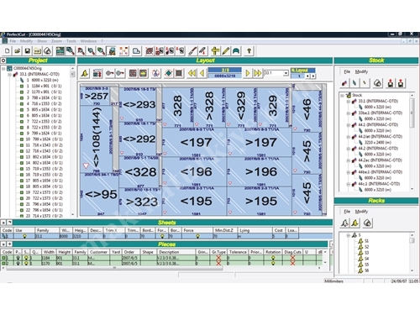
Task: Click the Stock tree vertical scrollbar thumb
Action: tap(412, 113)
